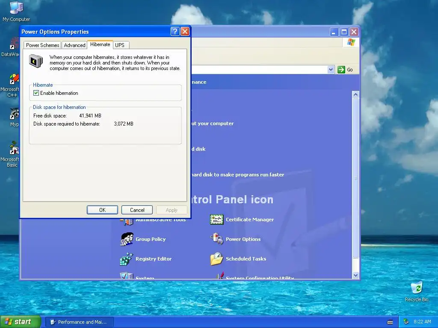
Task: Click the keyboard icon in system tray
Action: (390, 322)
